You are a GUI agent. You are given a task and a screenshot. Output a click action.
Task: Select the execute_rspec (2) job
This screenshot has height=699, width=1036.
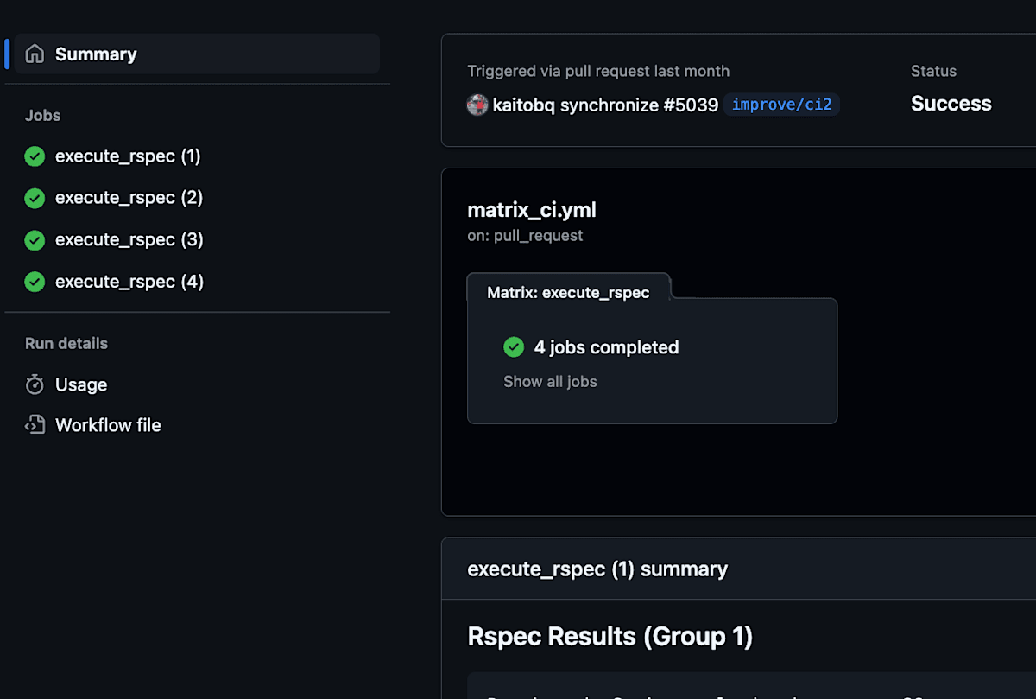129,198
